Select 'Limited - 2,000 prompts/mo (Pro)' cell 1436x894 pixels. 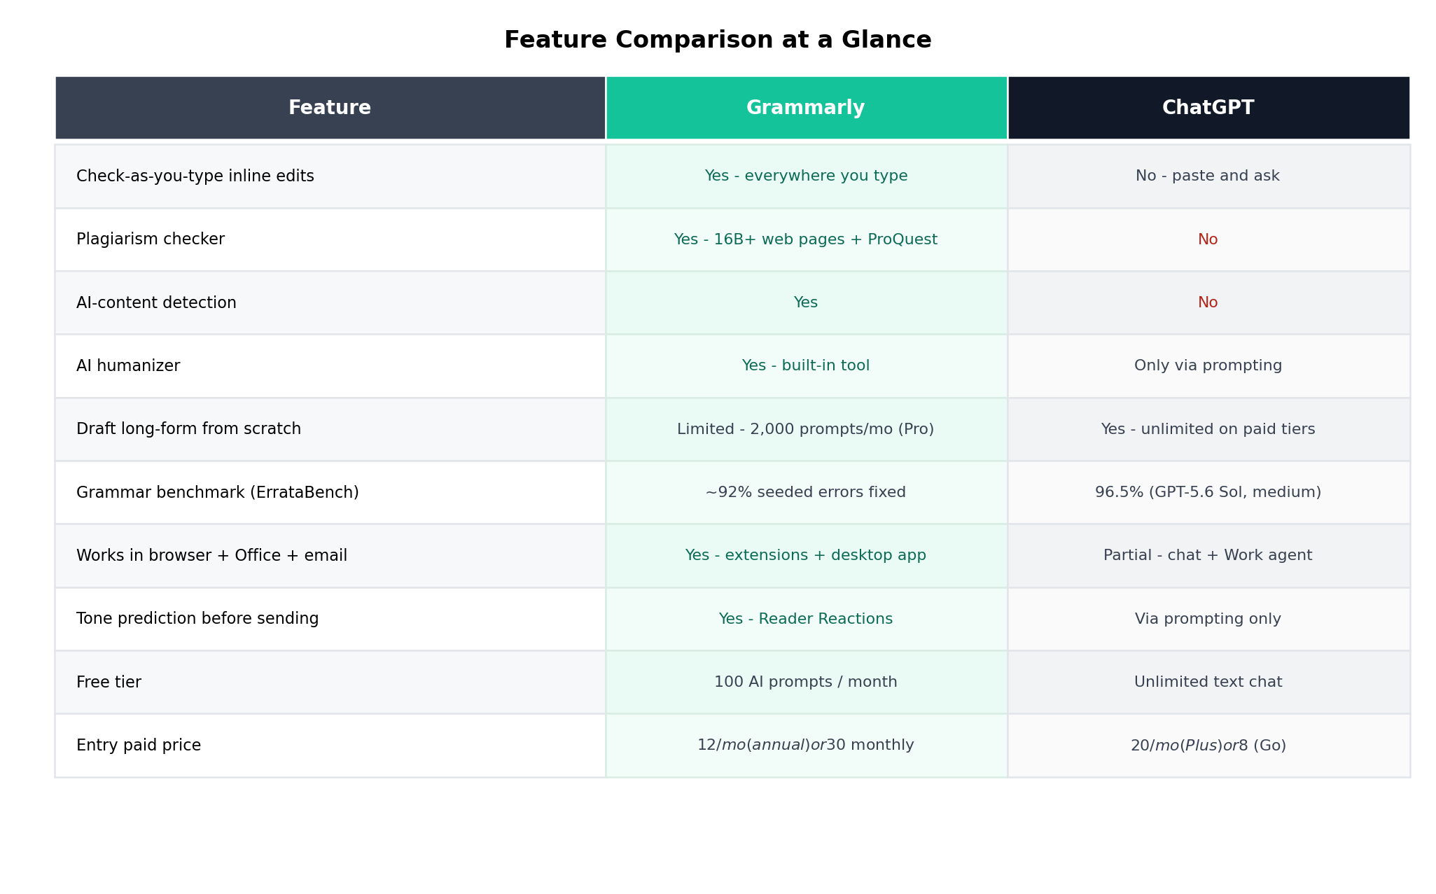click(806, 429)
